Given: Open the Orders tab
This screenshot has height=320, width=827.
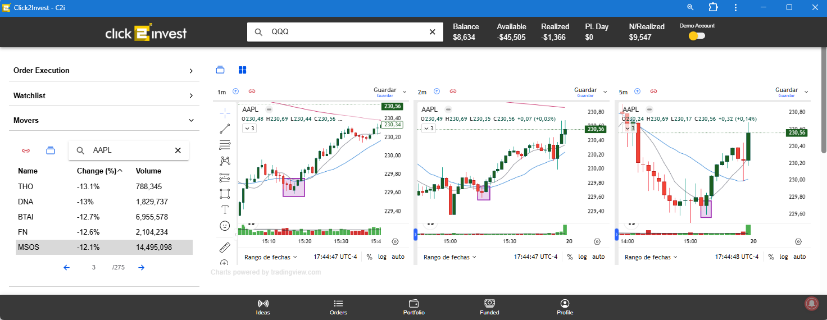Looking at the screenshot, I should 338,307.
